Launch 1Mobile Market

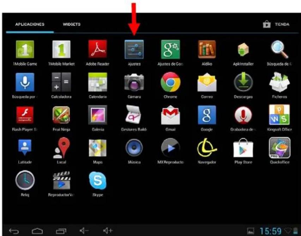point(61,49)
